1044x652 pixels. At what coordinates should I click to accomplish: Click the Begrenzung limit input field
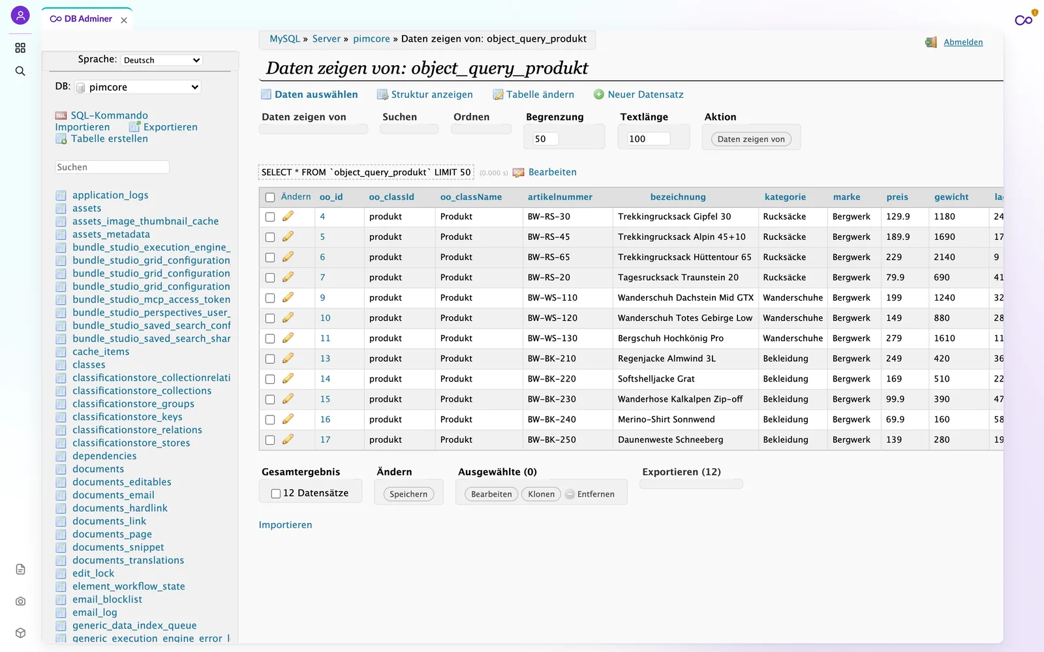pos(545,139)
